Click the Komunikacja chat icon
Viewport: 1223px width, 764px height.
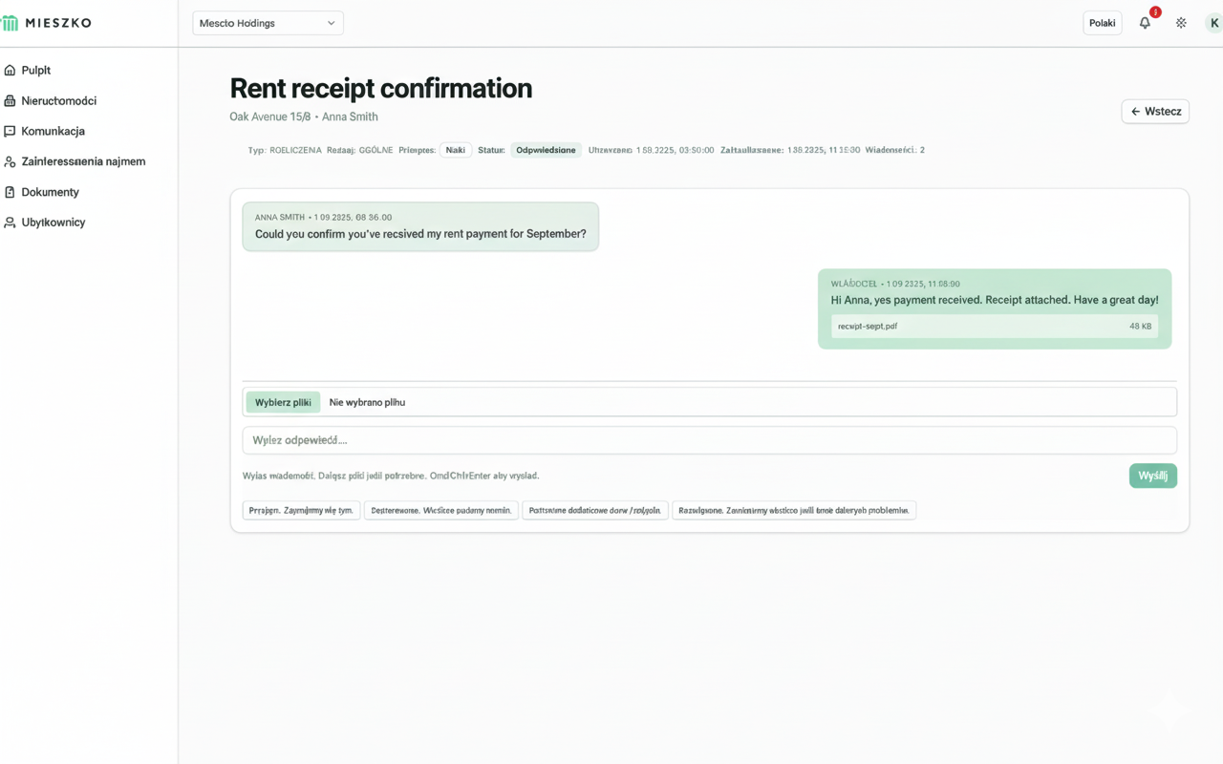click(10, 132)
